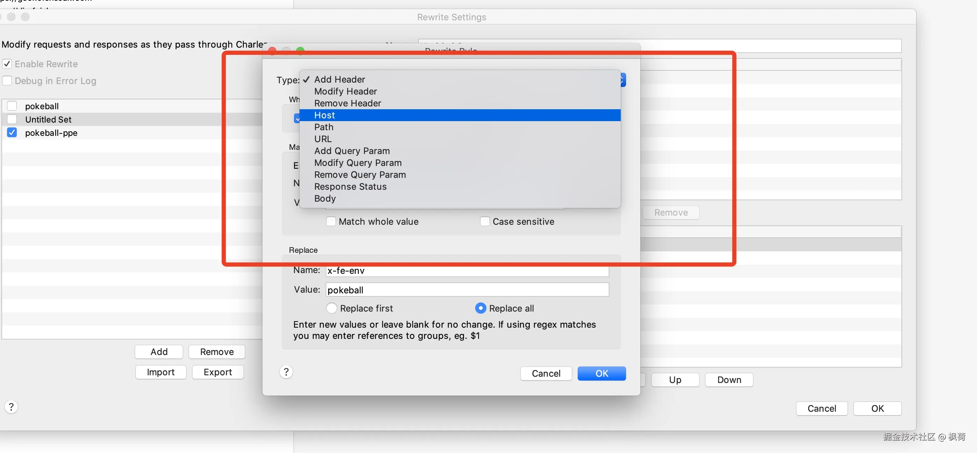Toggle Match whole value checkbox
The image size is (977, 453).
click(331, 222)
